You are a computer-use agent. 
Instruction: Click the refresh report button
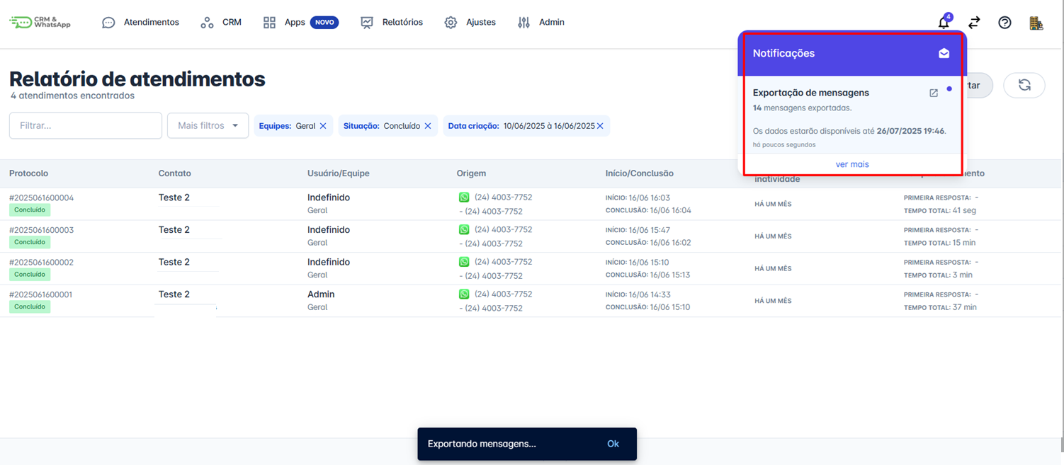coord(1024,85)
